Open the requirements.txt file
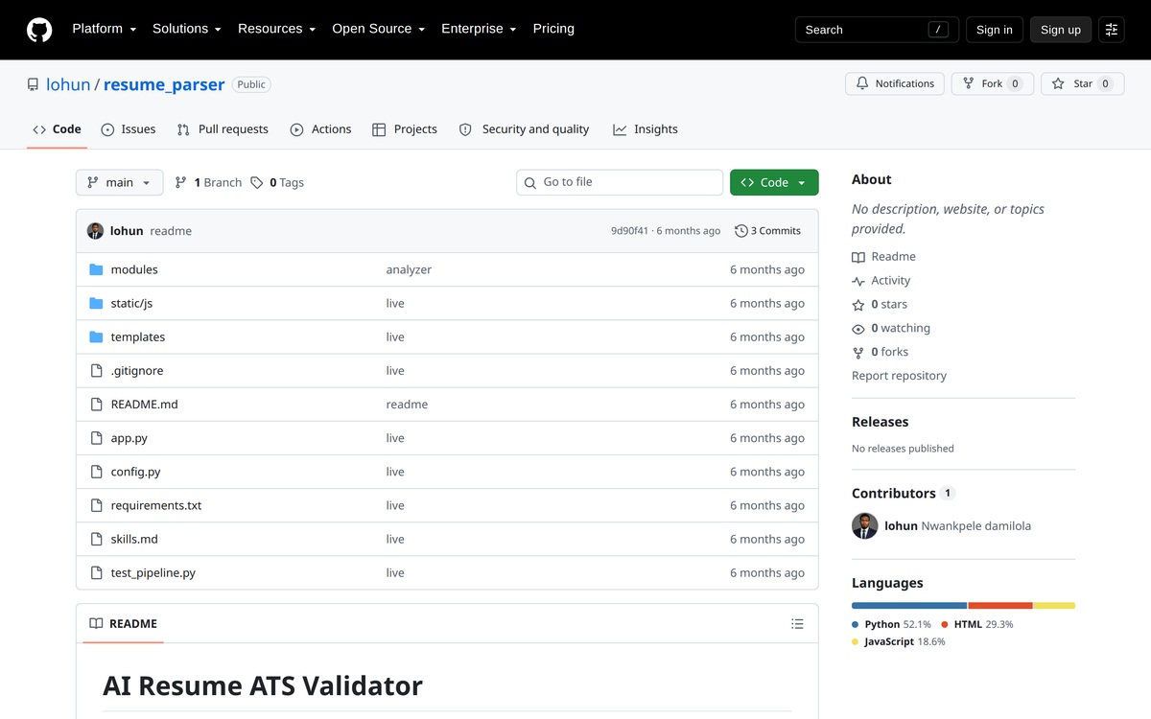 pos(156,505)
